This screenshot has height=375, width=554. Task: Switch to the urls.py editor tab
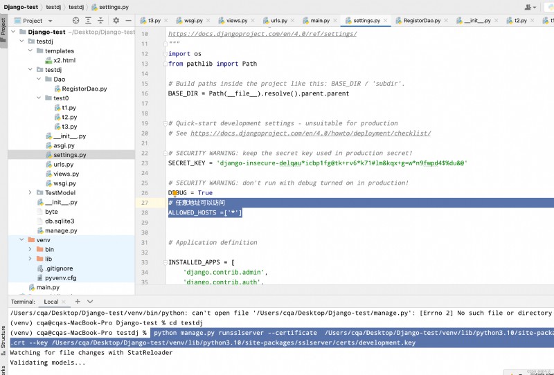pos(275,21)
